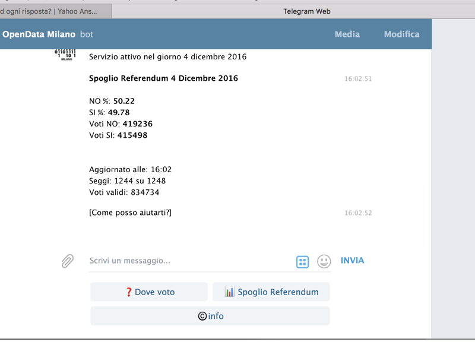
Task: Switch to the Yahoo Answers browser tab
Action: pos(56,11)
